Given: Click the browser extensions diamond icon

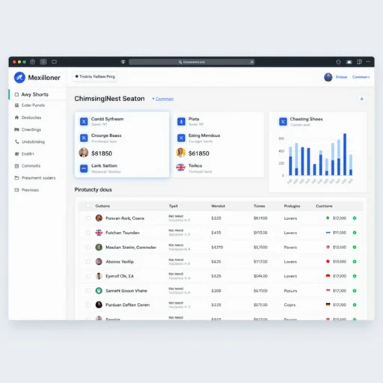Looking at the screenshot, I should 338,62.
